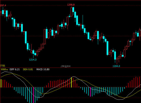Click the 1214.3 low price label
This screenshot has width=141, height=103.
click(33, 60)
